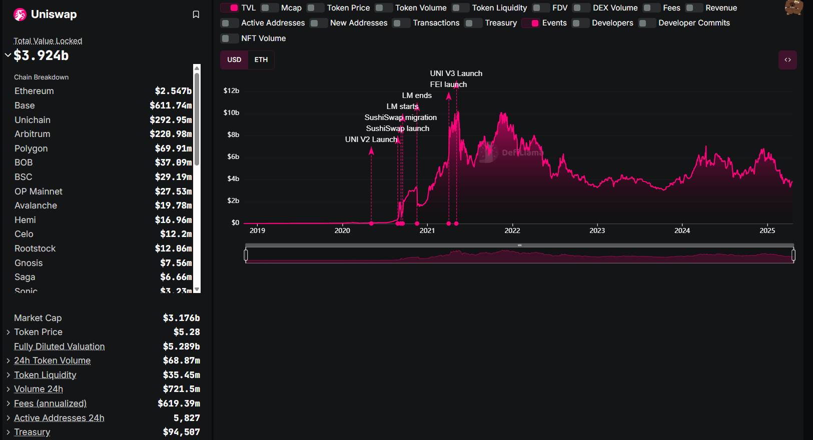Enable the Token Volume series
813x440 pixels.
[x=384, y=8]
